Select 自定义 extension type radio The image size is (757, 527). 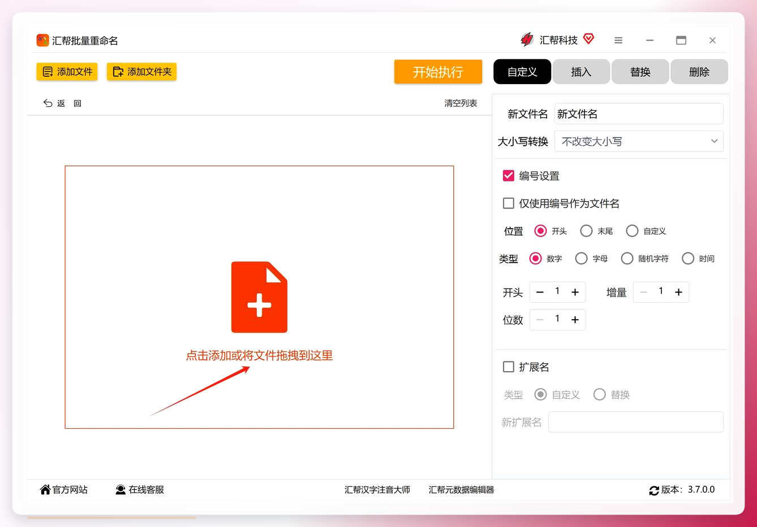(x=540, y=394)
